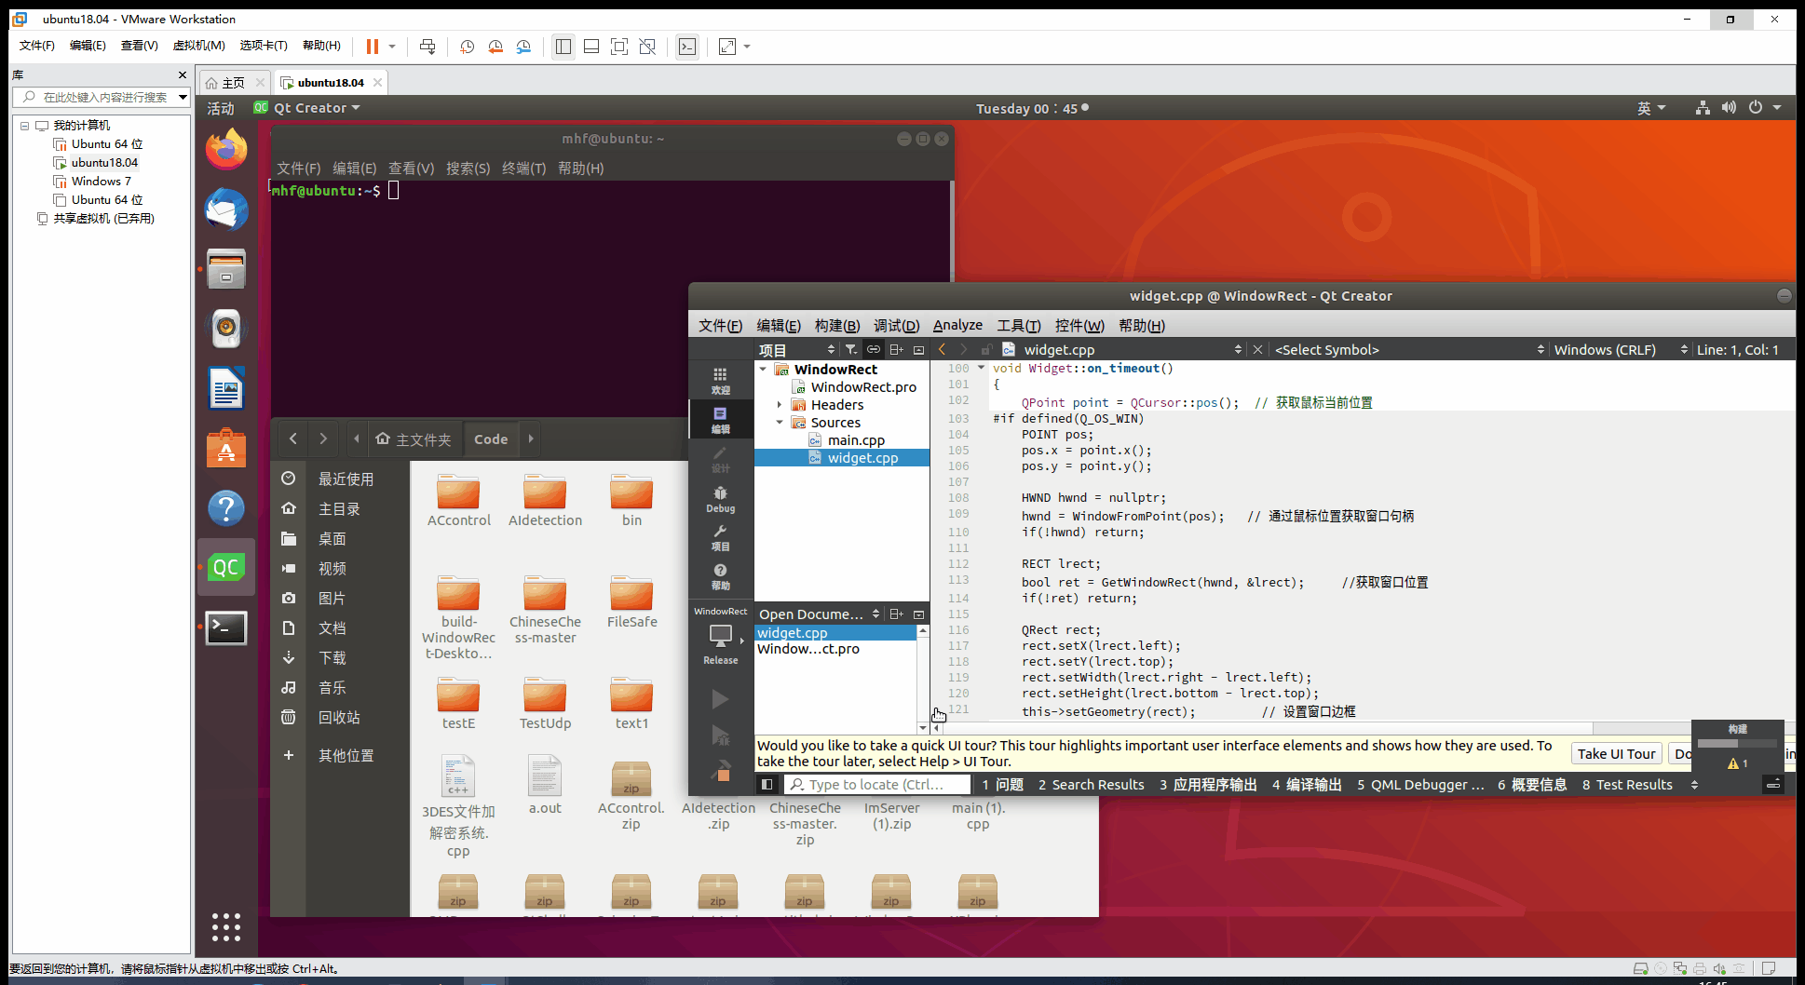Open Qt Creator 文件(F) menu

pos(720,325)
